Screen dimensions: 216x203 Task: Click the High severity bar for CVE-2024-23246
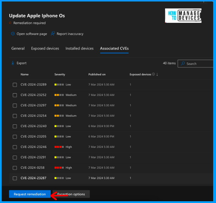pyautogui.click(x=59, y=147)
